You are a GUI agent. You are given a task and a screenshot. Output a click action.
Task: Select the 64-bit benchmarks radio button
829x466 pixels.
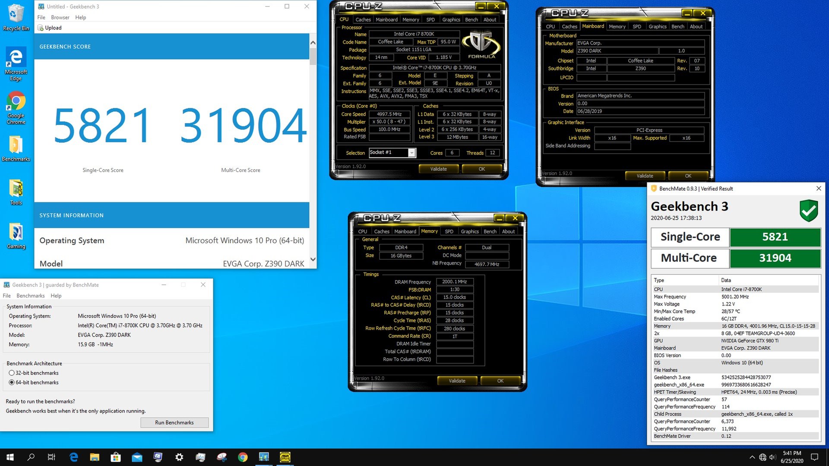click(12, 382)
